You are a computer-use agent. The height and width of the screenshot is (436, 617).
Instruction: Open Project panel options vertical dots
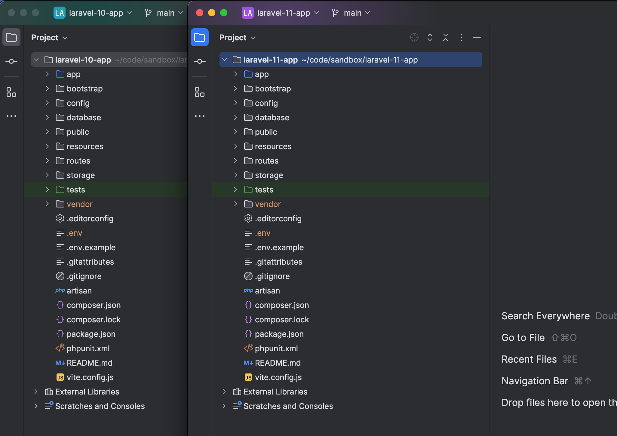point(461,37)
